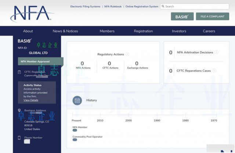This screenshot has width=235, height=153.
Task: Click the Business Address location pin icon
Action: click(19, 110)
